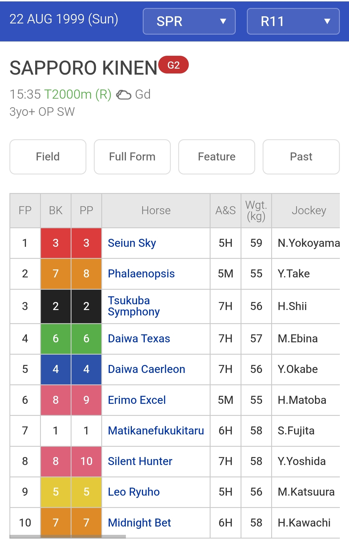Open the SPR racecourse dropdown

tap(189, 21)
